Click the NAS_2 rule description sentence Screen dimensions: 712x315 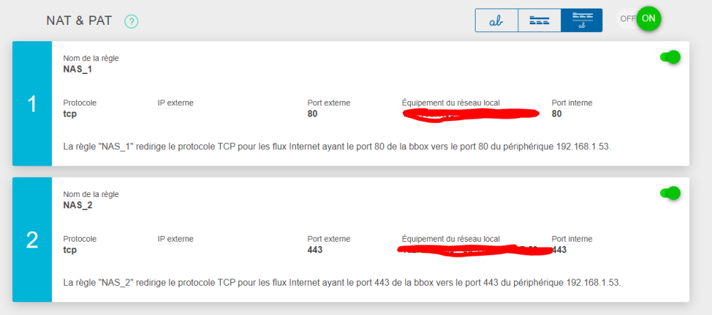(x=342, y=283)
